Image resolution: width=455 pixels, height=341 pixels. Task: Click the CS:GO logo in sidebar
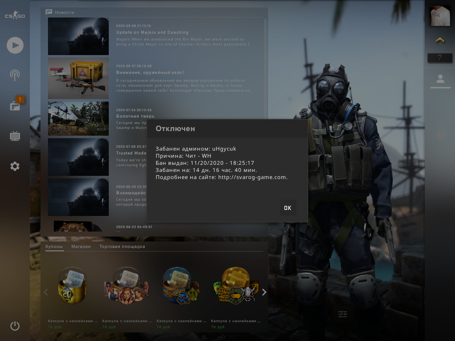pos(15,15)
